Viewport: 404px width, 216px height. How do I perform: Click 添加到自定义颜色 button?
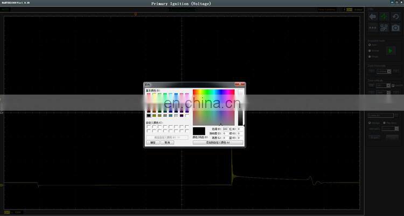(218, 143)
